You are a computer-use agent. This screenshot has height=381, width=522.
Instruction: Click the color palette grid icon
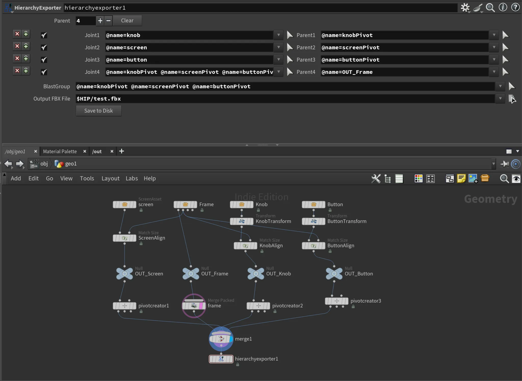[x=419, y=179]
